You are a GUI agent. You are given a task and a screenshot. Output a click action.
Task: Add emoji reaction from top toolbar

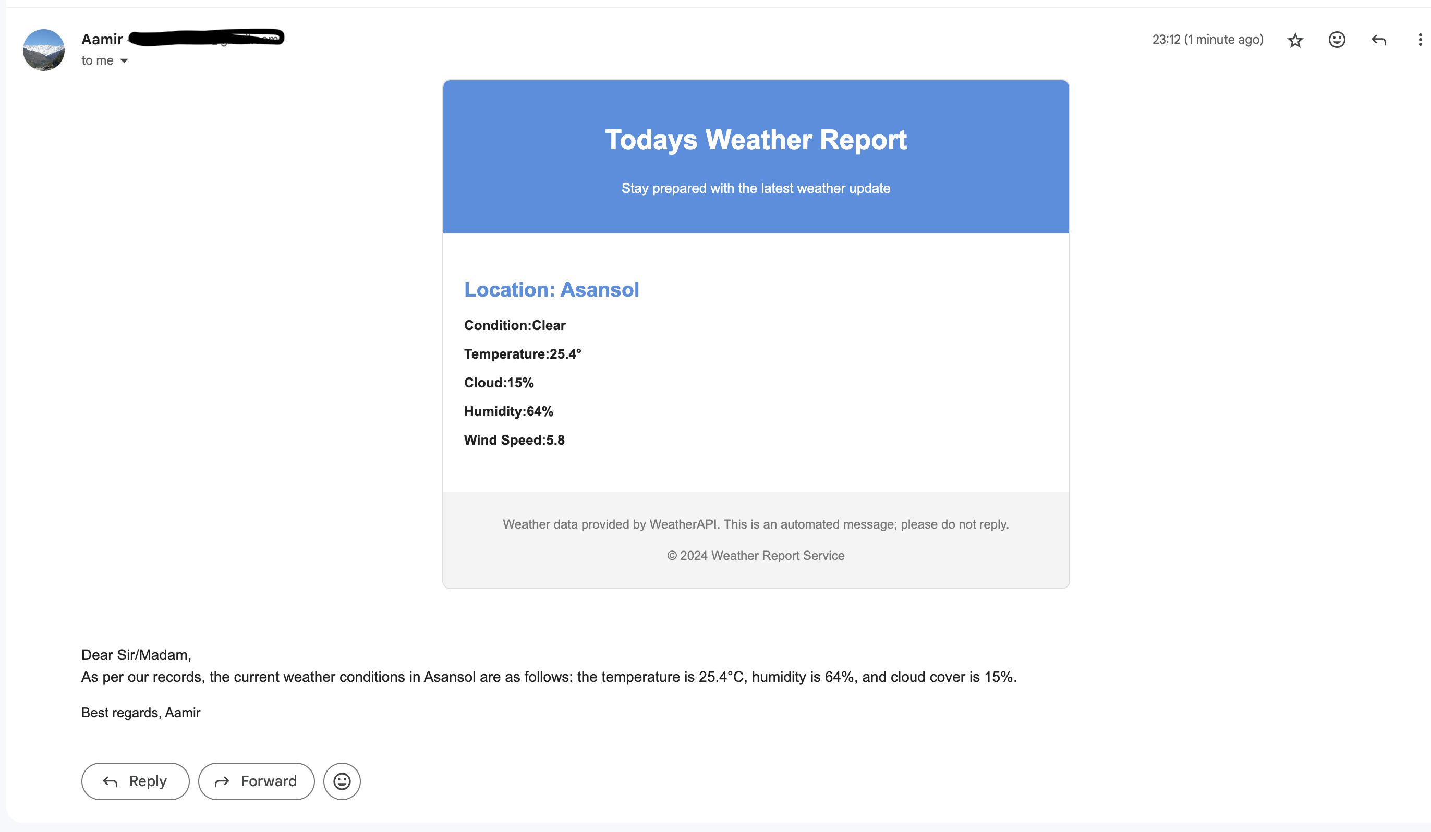coord(1337,40)
